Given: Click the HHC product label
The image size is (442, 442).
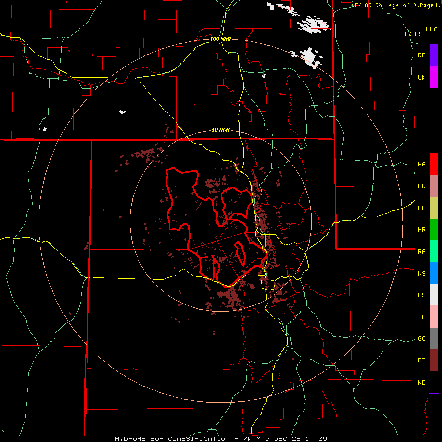Looking at the screenshot, I should pos(431,29).
